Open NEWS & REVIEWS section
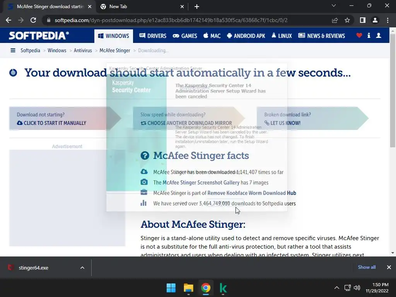396x297 pixels. (x=321, y=36)
